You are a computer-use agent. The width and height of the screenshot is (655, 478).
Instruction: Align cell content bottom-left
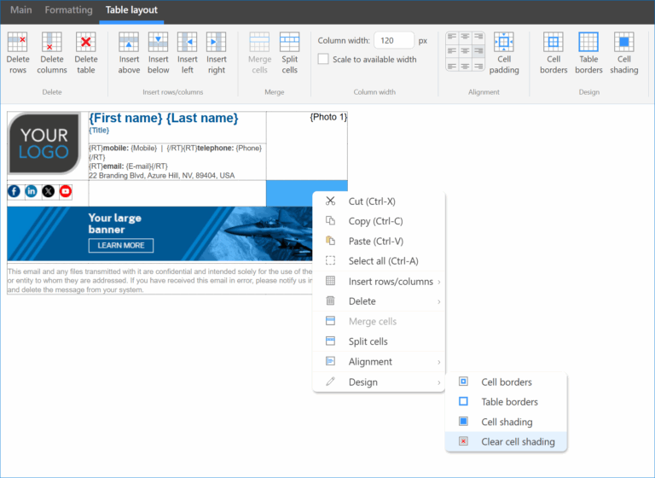(x=452, y=66)
